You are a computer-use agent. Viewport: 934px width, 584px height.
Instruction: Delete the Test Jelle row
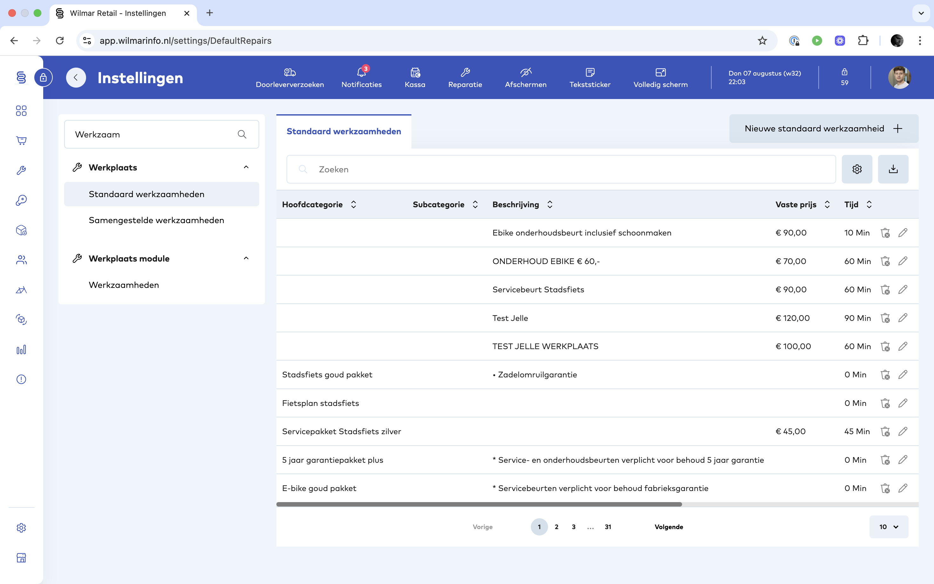point(885,318)
